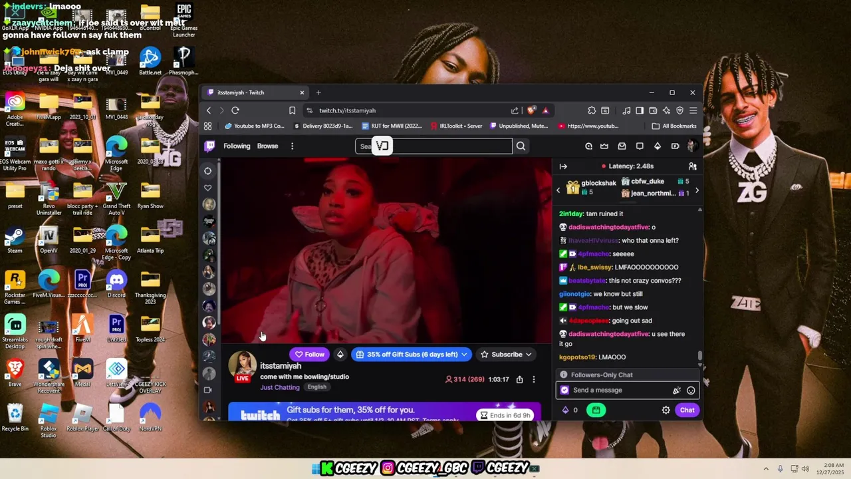Click the community list icon in chat header
Image resolution: width=851 pixels, height=479 pixels.
692,166
